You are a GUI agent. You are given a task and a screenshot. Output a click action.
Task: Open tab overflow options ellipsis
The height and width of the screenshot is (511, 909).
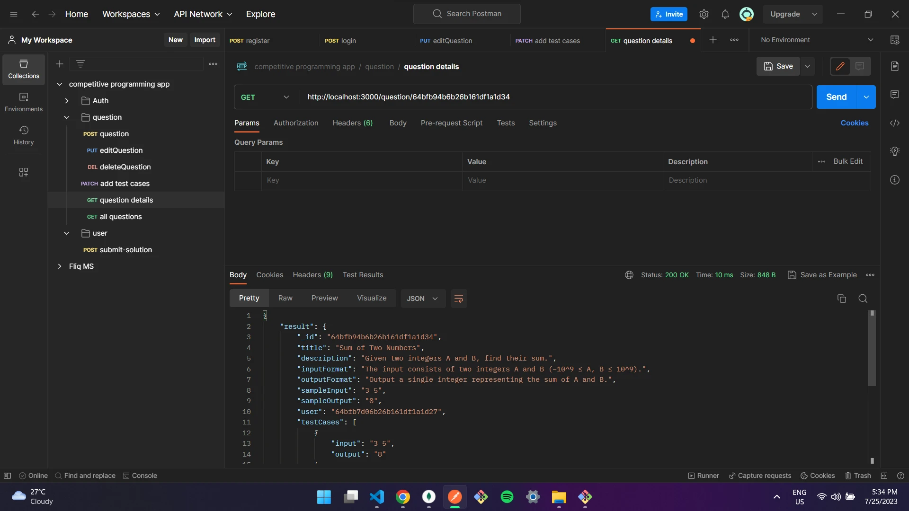point(734,40)
